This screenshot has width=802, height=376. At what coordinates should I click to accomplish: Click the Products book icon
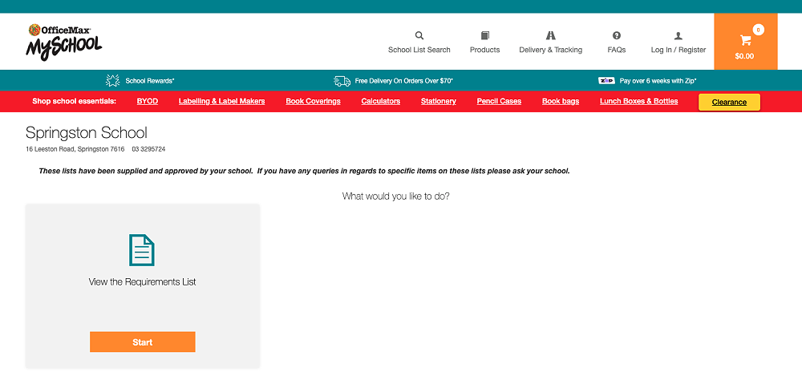484,36
